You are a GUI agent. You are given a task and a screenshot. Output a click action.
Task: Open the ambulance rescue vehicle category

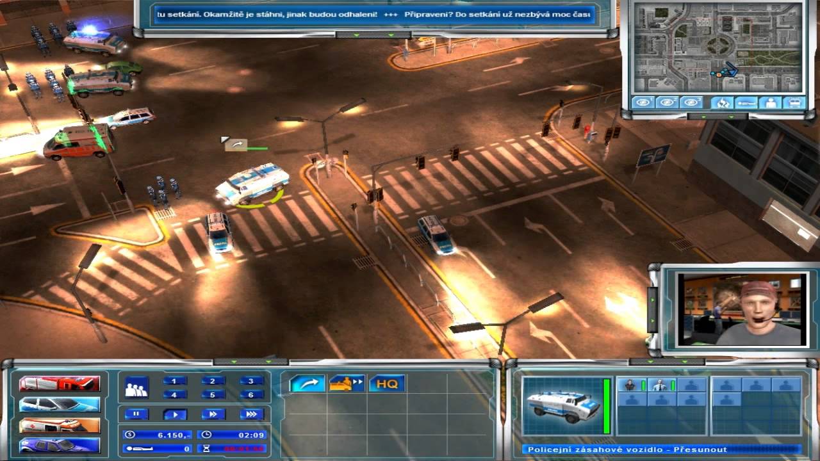click(60, 425)
